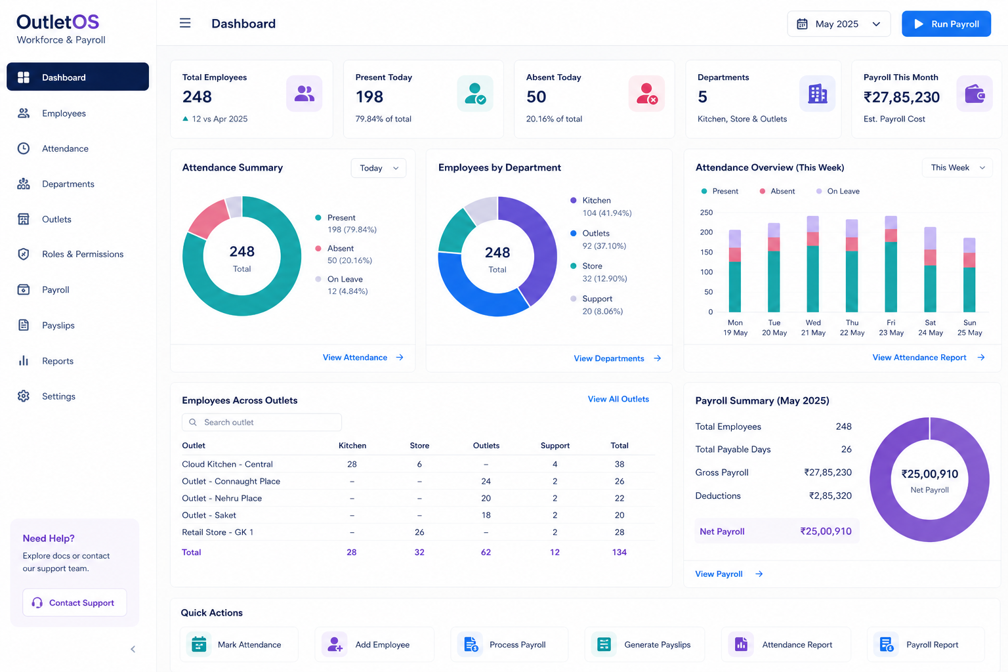1008x672 pixels.
Task: Click the Process Payroll document icon
Action: coord(471,644)
